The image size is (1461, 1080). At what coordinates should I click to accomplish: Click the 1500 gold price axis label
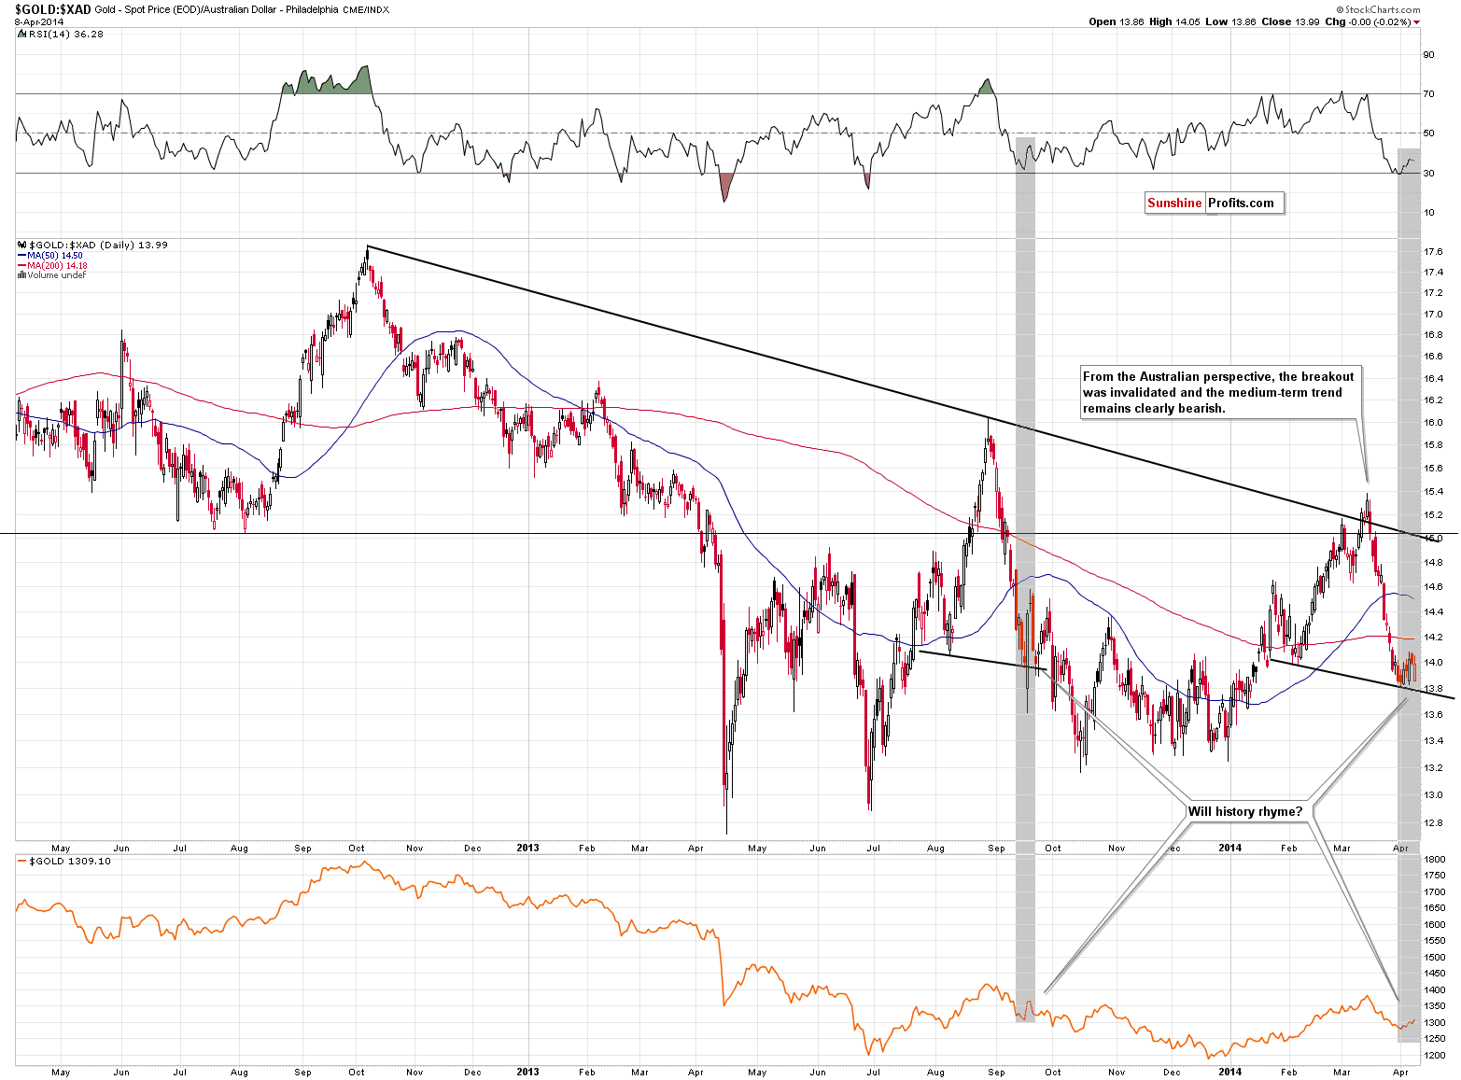click(1435, 958)
